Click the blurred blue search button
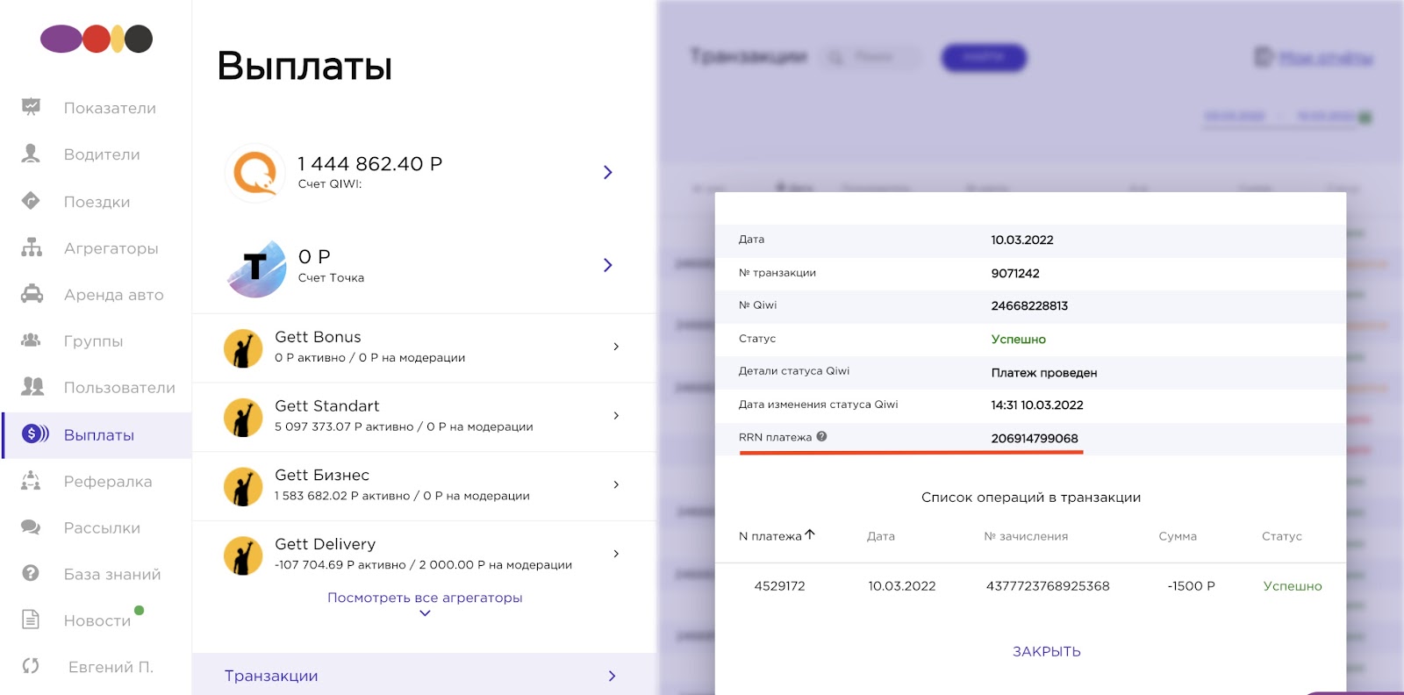Screen dimensions: 1404x695 984,58
